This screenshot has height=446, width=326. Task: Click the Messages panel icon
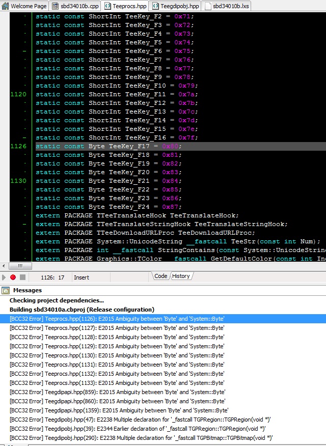tap(6, 290)
